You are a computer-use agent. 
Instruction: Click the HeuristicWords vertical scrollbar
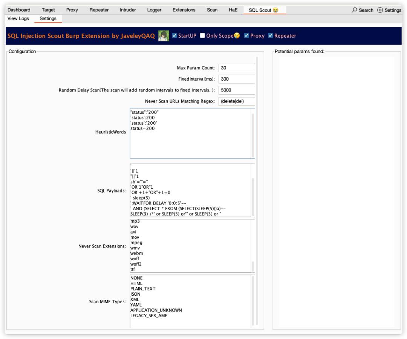[253, 135]
